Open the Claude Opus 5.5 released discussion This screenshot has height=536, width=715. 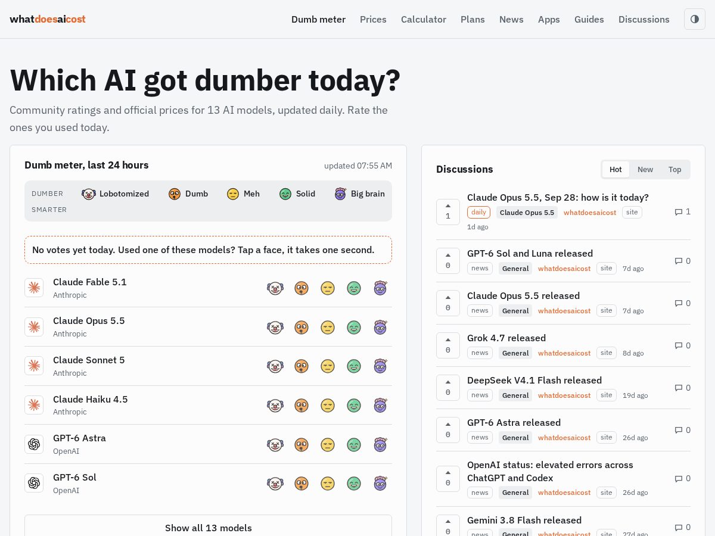pos(523,295)
